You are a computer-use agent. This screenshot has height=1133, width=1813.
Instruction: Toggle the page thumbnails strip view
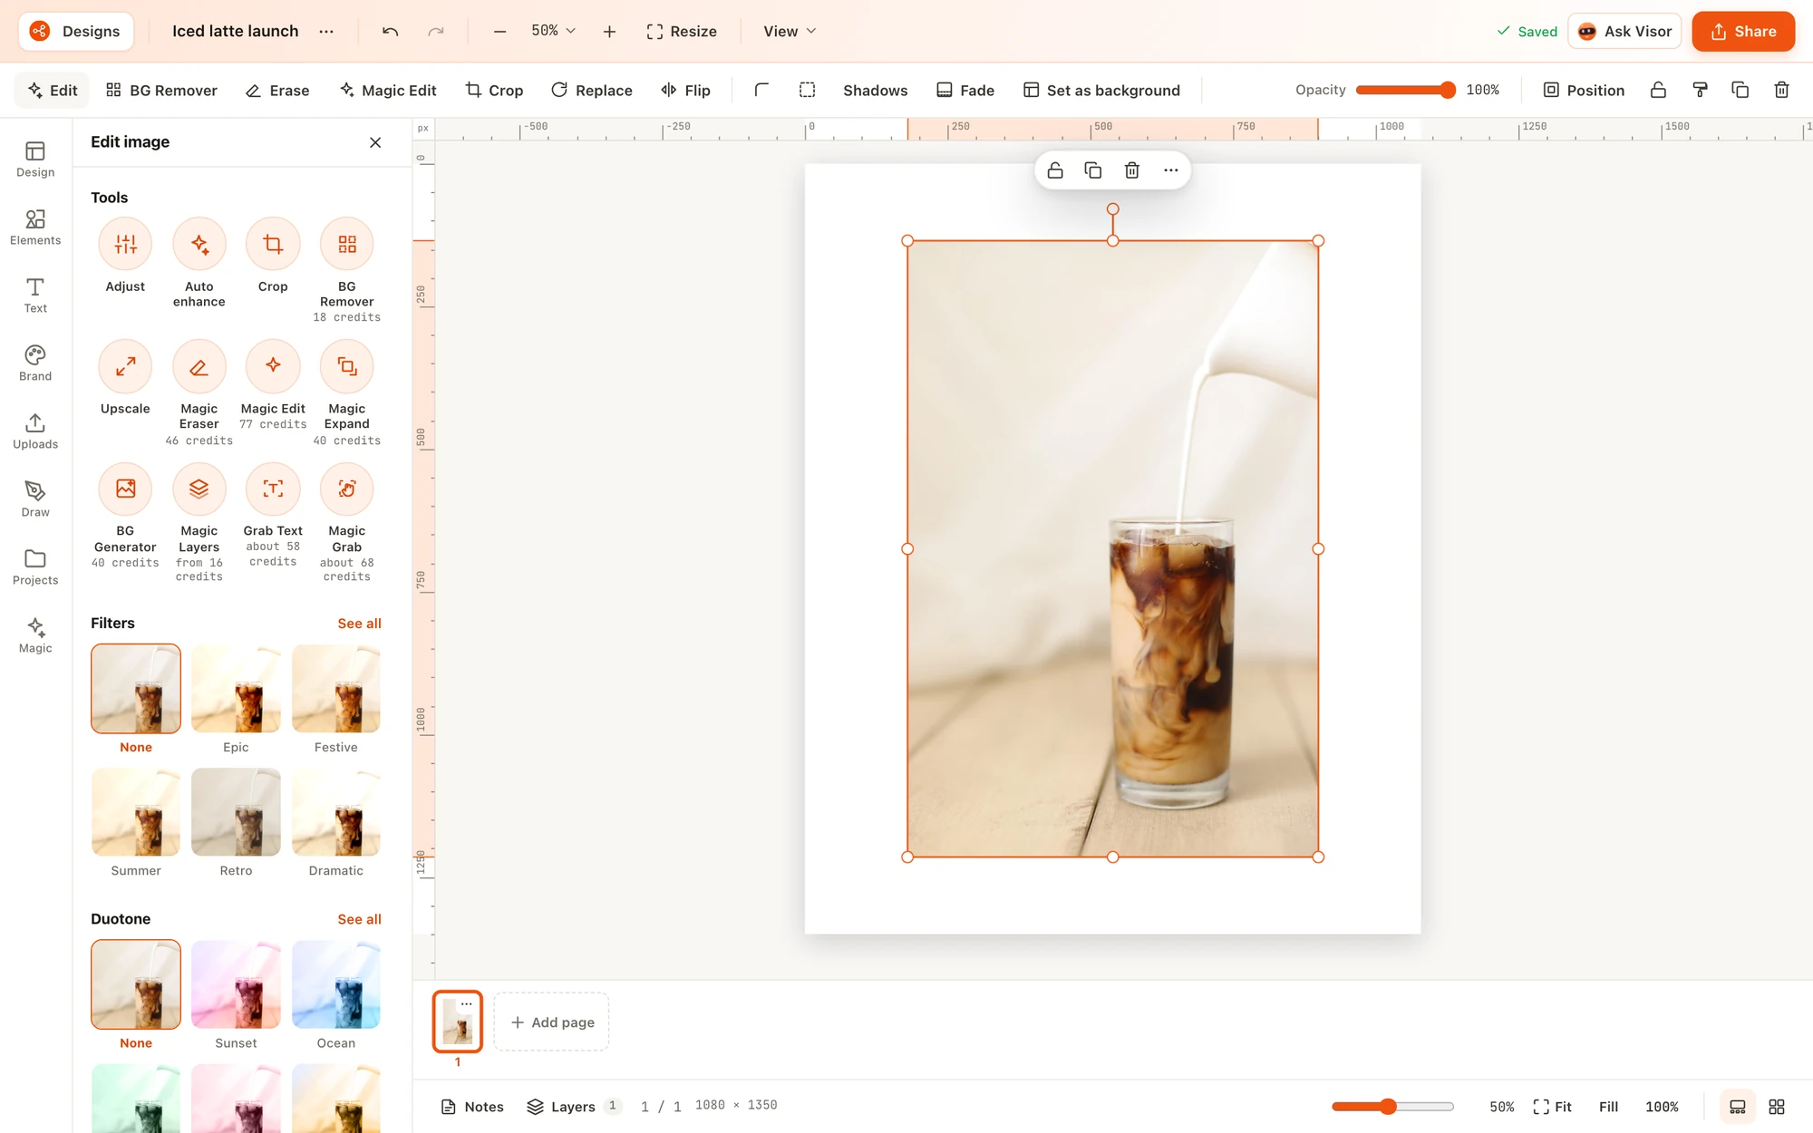(1738, 1107)
